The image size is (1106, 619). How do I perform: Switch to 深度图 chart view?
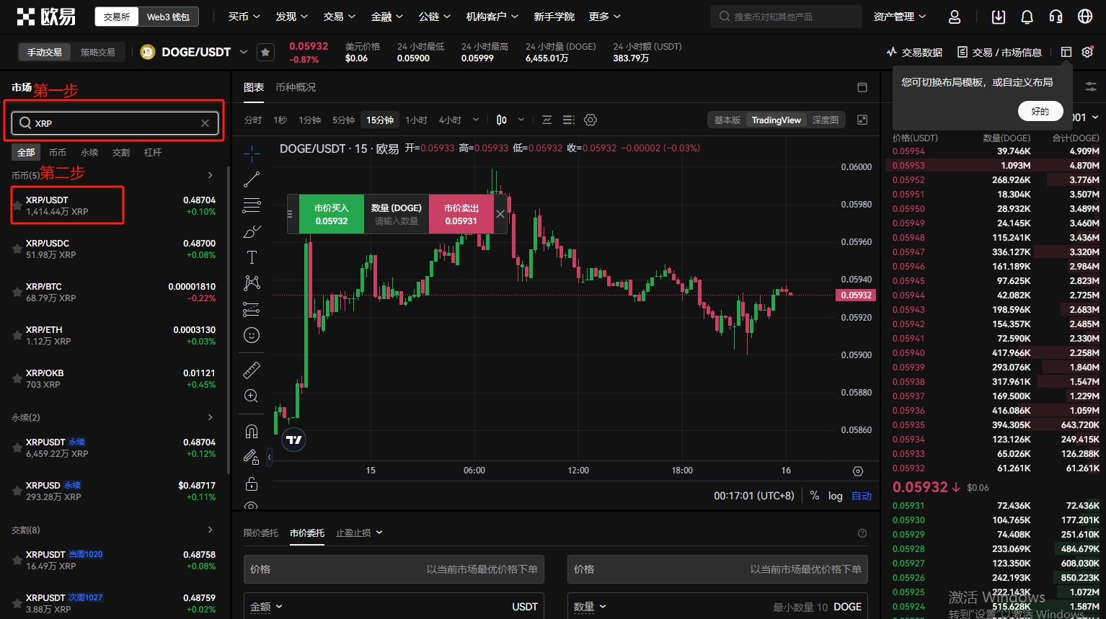[826, 120]
